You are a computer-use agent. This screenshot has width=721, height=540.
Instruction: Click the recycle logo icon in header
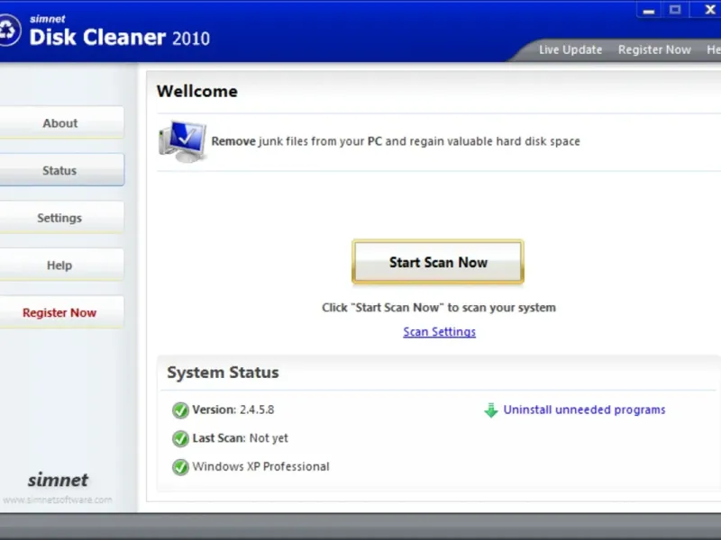point(8,31)
